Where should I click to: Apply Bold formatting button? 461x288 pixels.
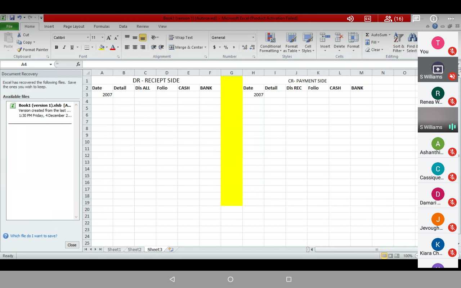pyautogui.click(x=56, y=48)
